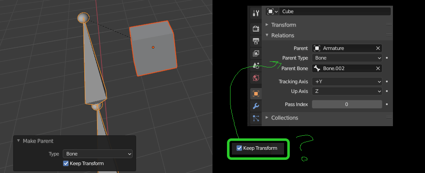Grab the Relations panel drag handle
The height and width of the screenshot is (173, 425).
[x=389, y=35]
